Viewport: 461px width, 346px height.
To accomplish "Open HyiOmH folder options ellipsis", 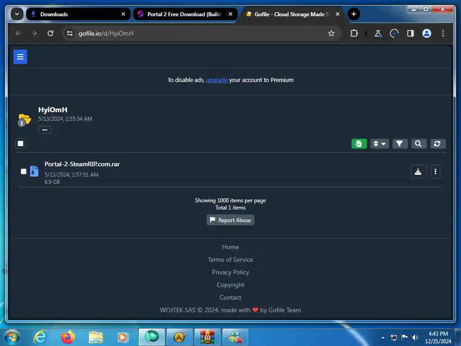I will pos(45,130).
